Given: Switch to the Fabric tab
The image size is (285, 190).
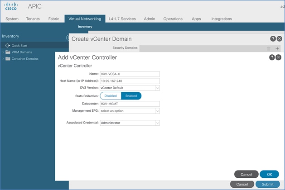Looking at the screenshot, I should point(53,19).
